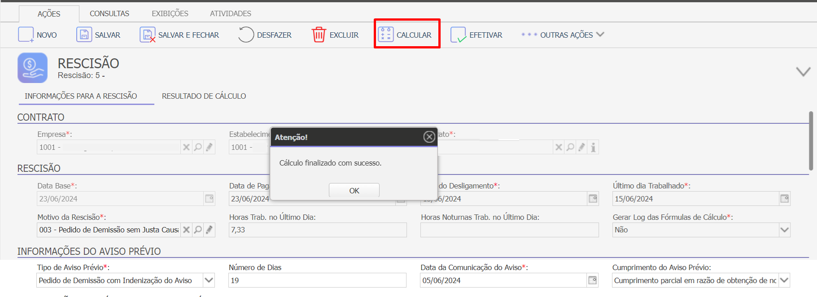Close the Atenção dialog with X
Viewport: 817px width, 297px height.
tap(429, 137)
